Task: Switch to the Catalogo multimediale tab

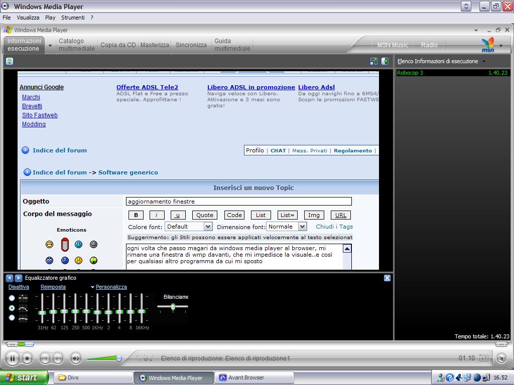Action: (x=77, y=45)
